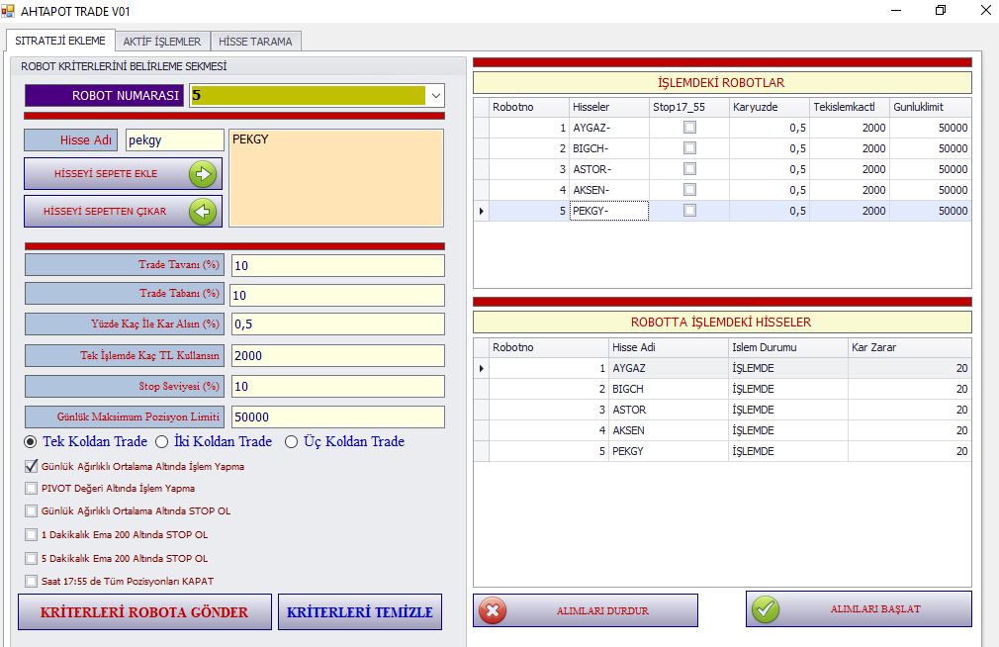The width and height of the screenshot is (999, 647).
Task: Check 1 Dakikalık Ema 200 Altında STOP OL
Action: (x=32, y=535)
